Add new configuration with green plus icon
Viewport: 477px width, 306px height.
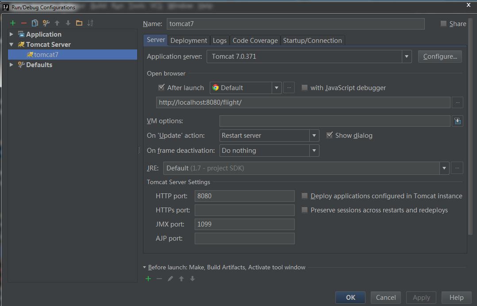(13, 23)
